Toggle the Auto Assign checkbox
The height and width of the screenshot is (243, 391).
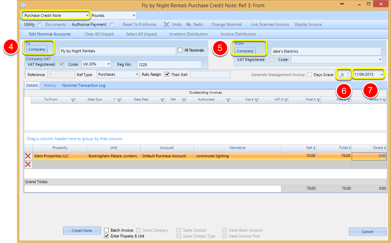167,74
